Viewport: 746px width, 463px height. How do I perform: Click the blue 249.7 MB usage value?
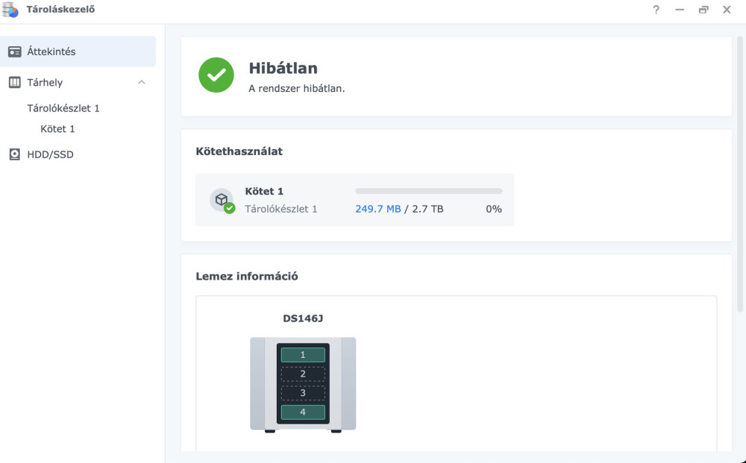[x=377, y=209]
